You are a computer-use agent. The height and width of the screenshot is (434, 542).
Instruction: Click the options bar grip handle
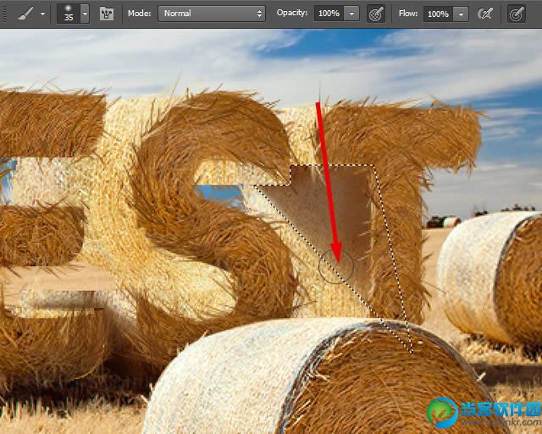click(4, 14)
